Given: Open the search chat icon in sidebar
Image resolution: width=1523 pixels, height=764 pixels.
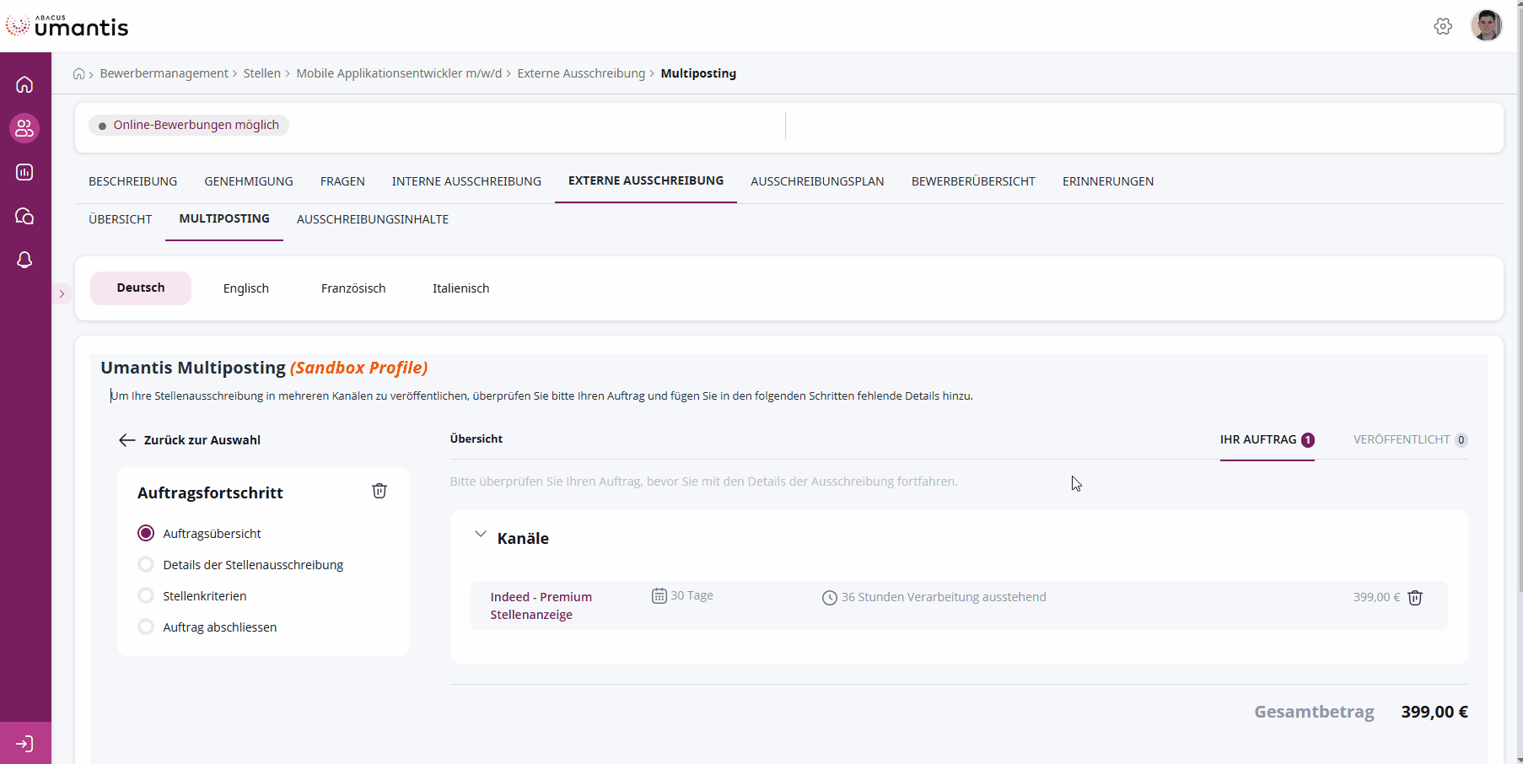Looking at the screenshot, I should pyautogui.click(x=24, y=216).
